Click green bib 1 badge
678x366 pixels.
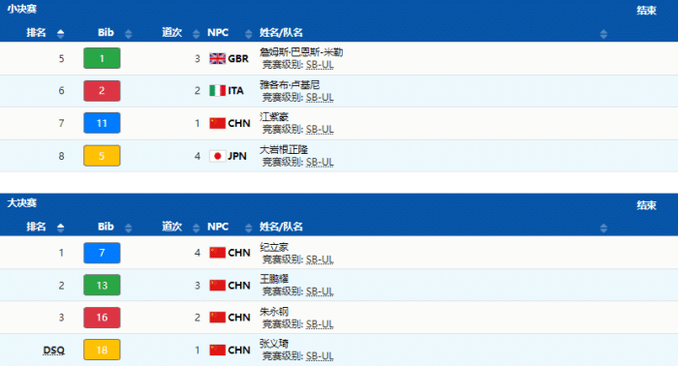[x=102, y=58]
